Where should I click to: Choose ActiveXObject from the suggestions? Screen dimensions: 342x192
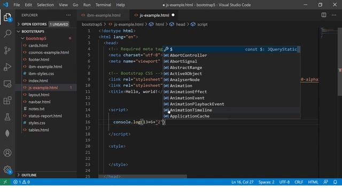pyautogui.click(x=231, y=74)
